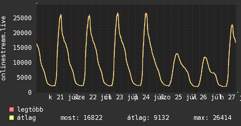Select the legtöbb legend label

(x=30, y=110)
